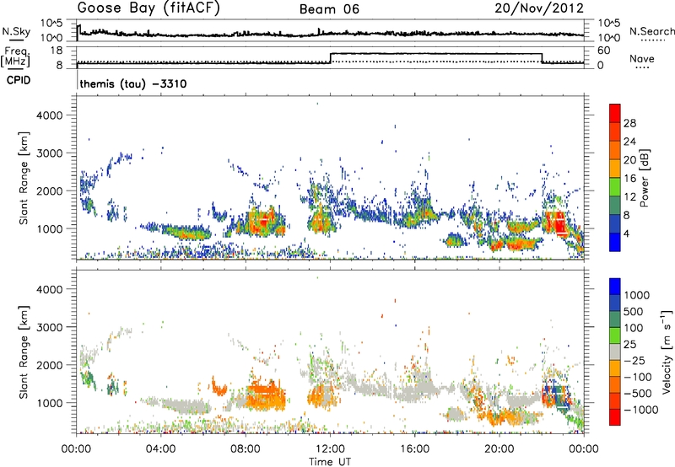This screenshot has width=675, height=467.
Task: Click the "Velocity [m s-1]" colorbar title
Action: point(667,352)
